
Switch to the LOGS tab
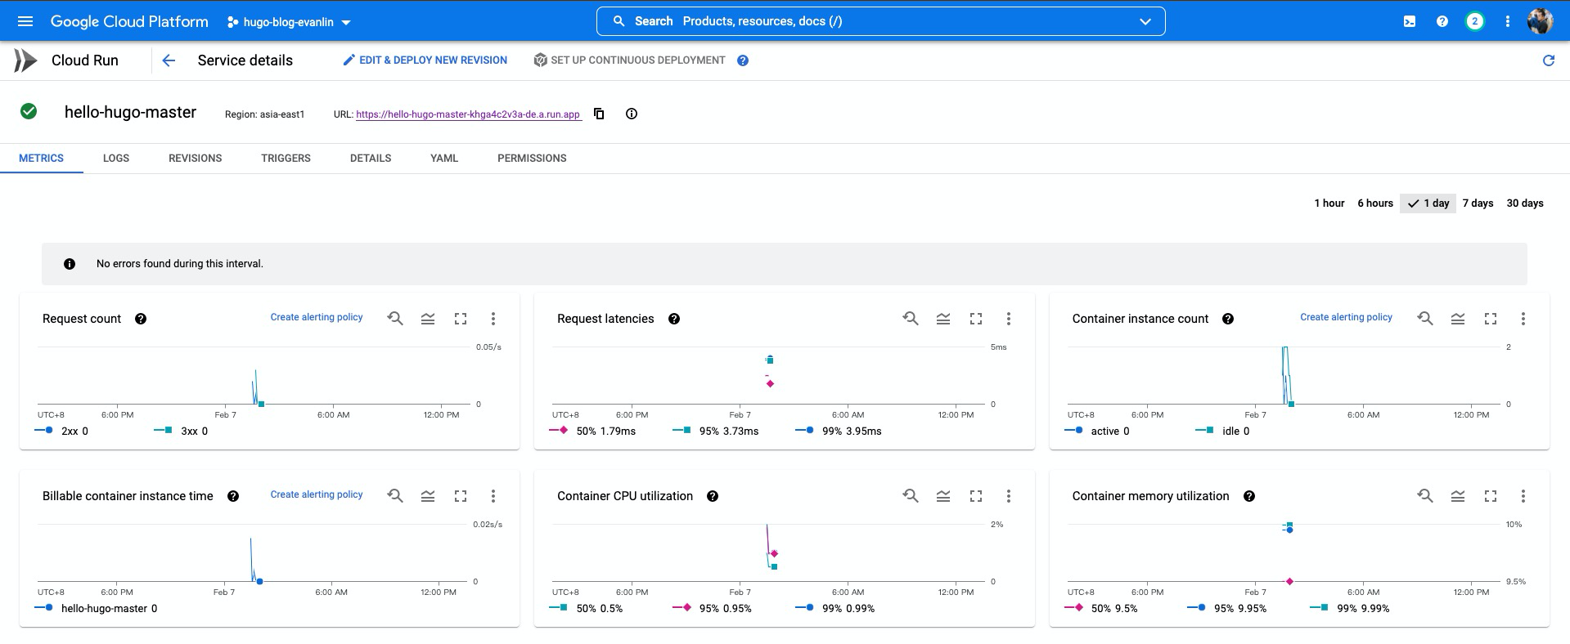click(x=116, y=159)
